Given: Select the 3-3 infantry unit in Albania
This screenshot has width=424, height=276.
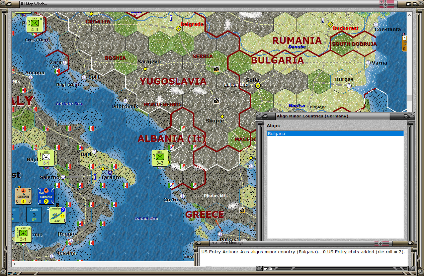Looking at the screenshot, I should [160, 158].
